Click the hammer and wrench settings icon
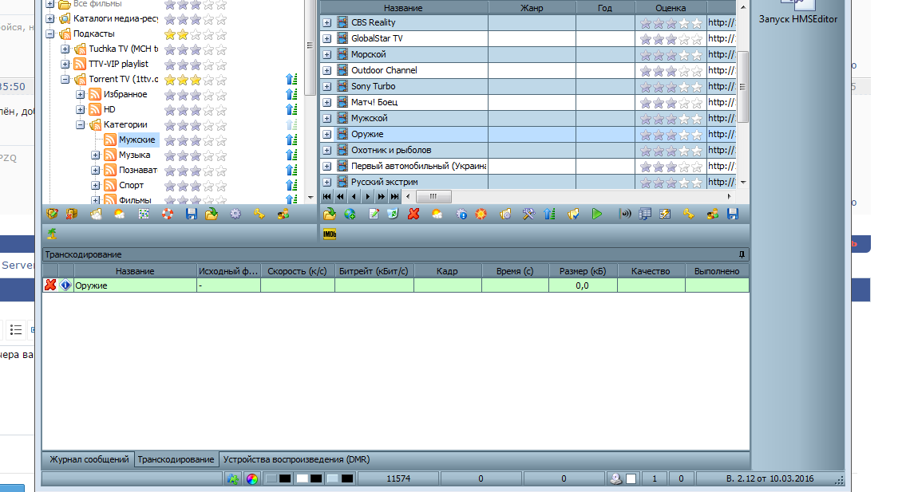 pos(528,214)
